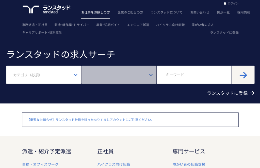Open エンジニア派遣 link
Screen dimensions: 260x168
pyautogui.click(x=138, y=25)
